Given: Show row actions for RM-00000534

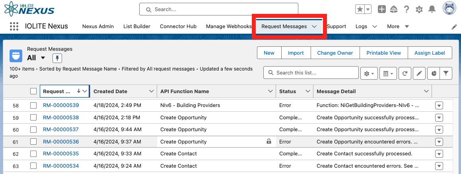Looking at the screenshot, I should click(439, 166).
